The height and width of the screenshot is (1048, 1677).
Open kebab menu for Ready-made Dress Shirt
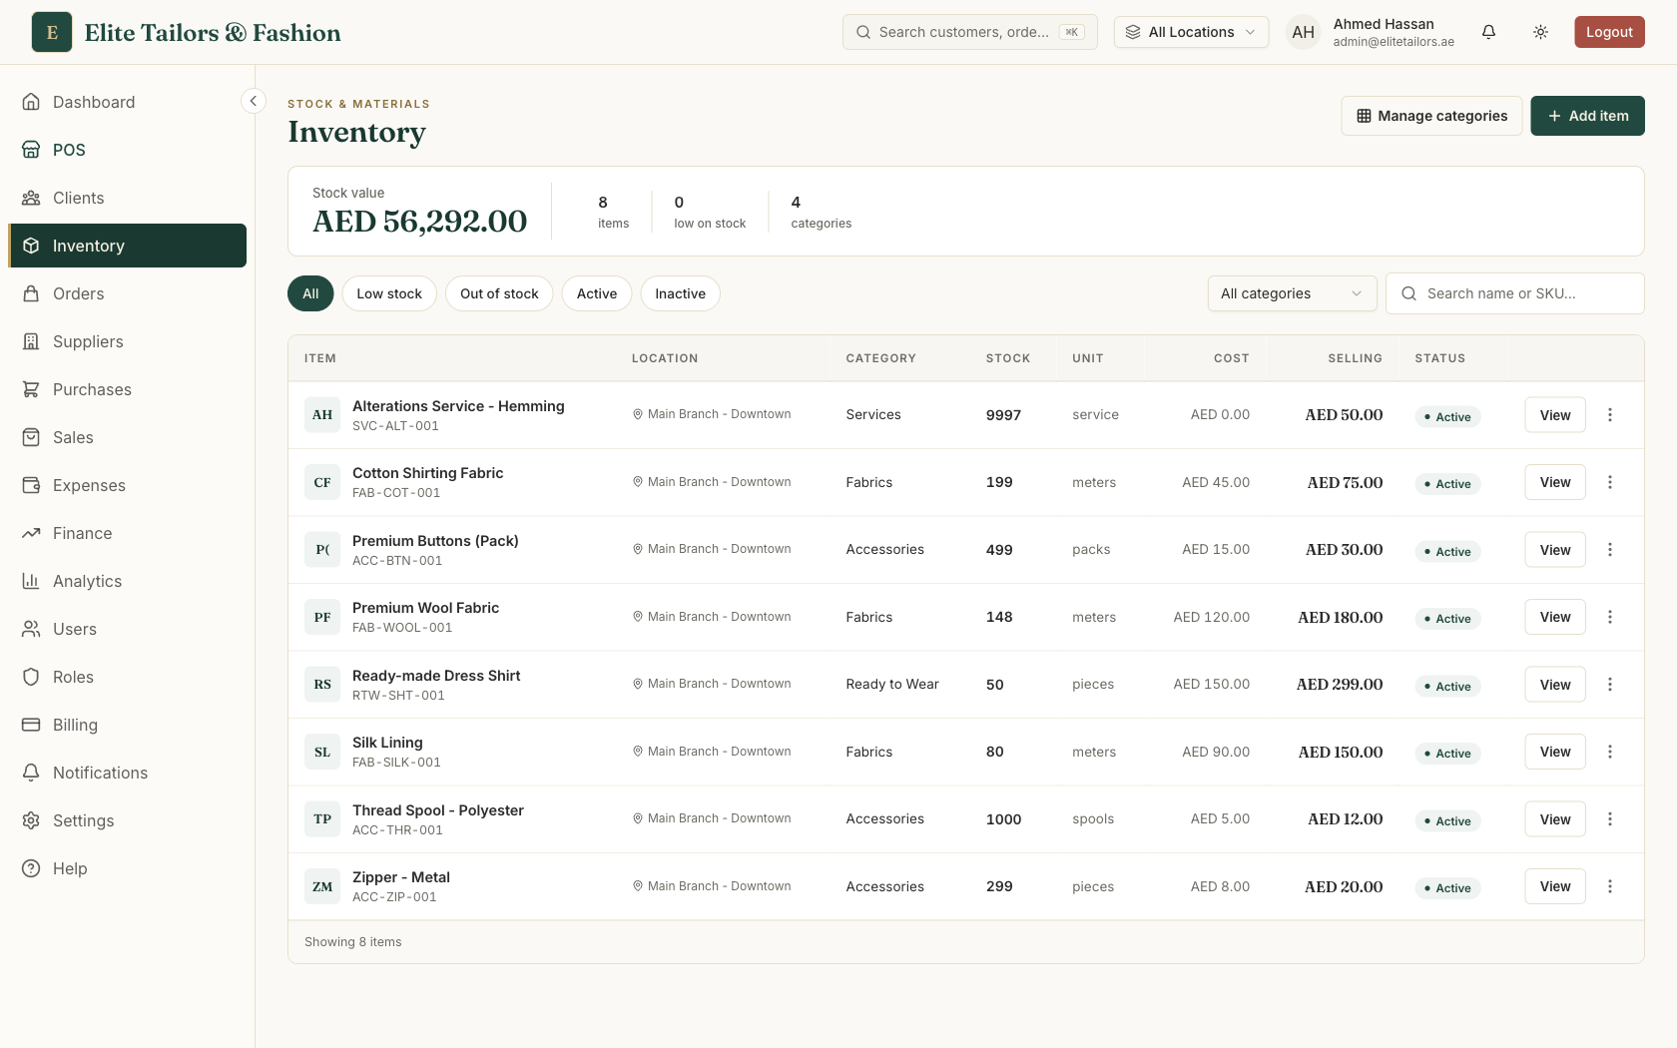click(x=1610, y=685)
